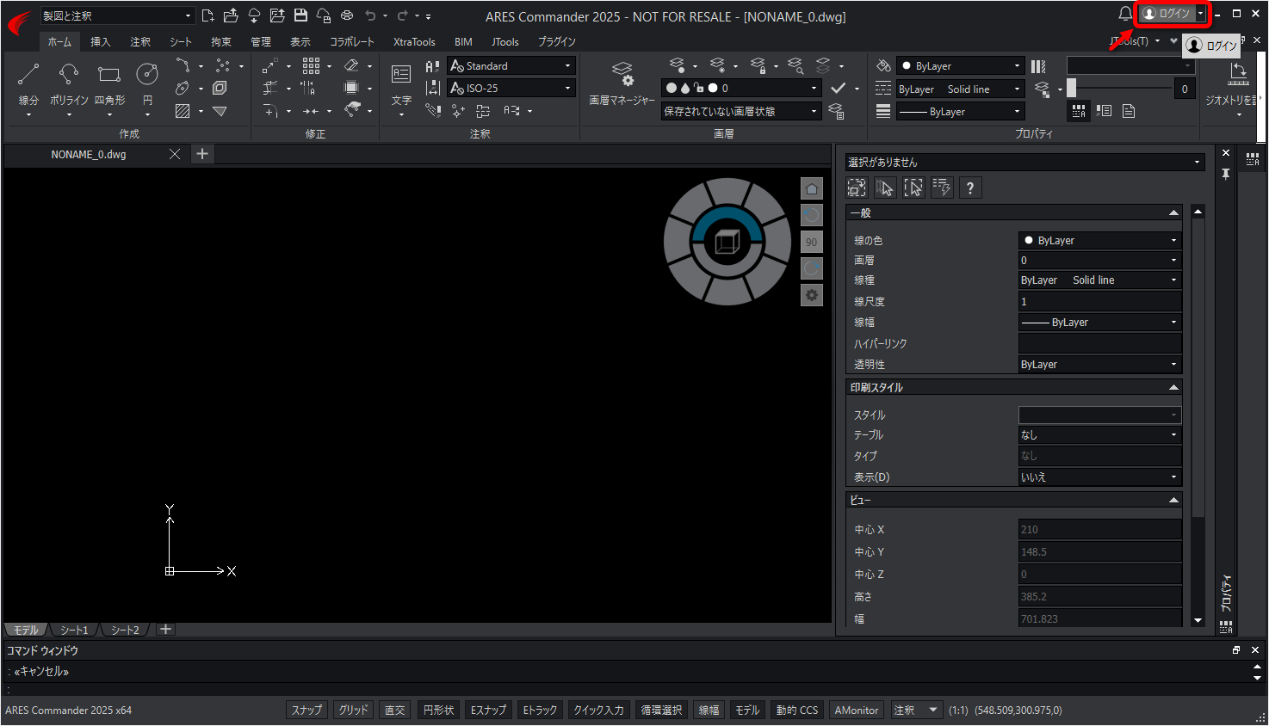This screenshot has height=726, width=1269.
Task: Open the 保存されていない画層状態 dropdown
Action: (x=741, y=111)
